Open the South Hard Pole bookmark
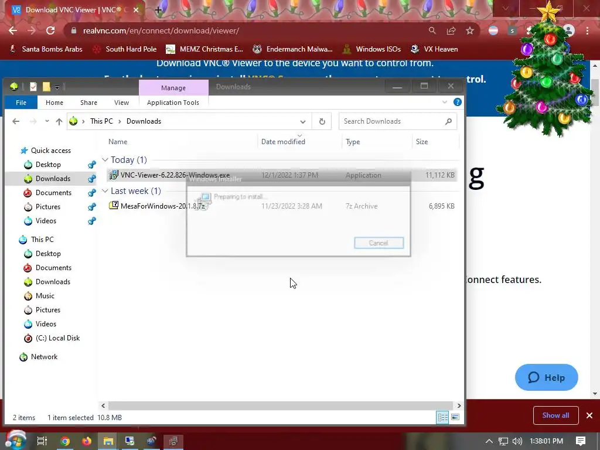The height and width of the screenshot is (450, 600). coord(125,49)
